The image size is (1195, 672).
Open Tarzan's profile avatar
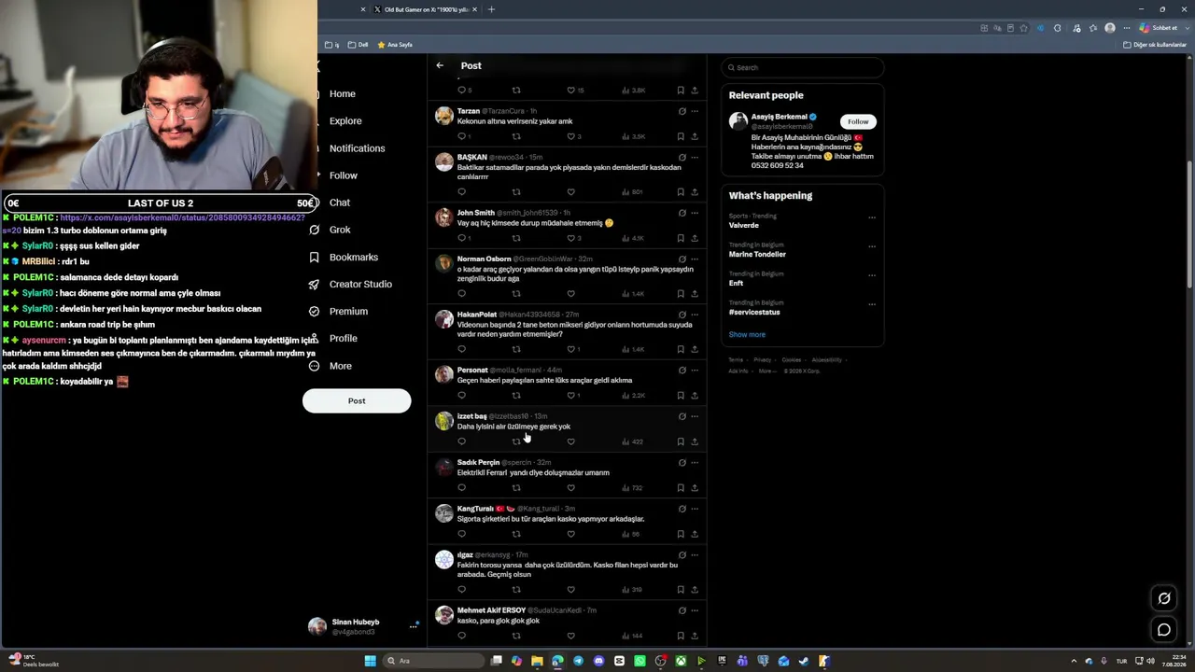(x=444, y=116)
